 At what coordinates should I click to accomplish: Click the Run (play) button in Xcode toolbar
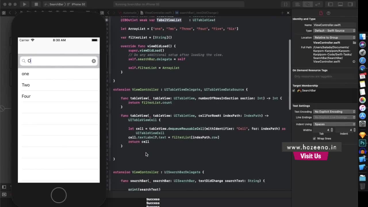(24, 4)
